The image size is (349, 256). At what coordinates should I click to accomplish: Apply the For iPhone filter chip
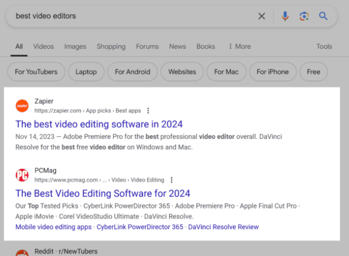273,72
